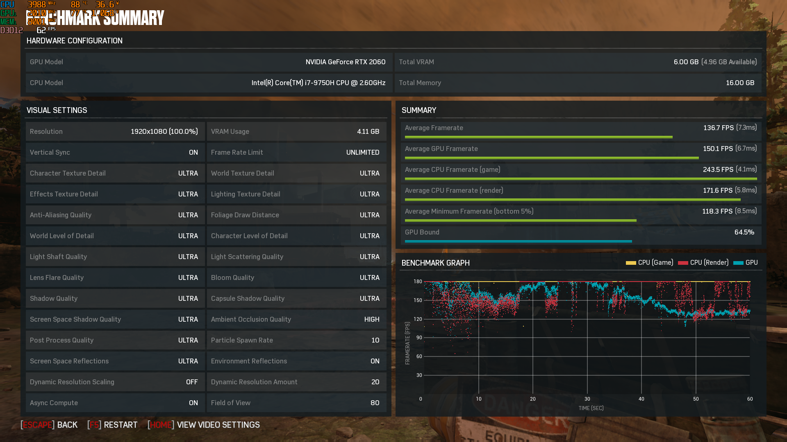Click the yellow CPU (Game) legend swatch

point(631,263)
